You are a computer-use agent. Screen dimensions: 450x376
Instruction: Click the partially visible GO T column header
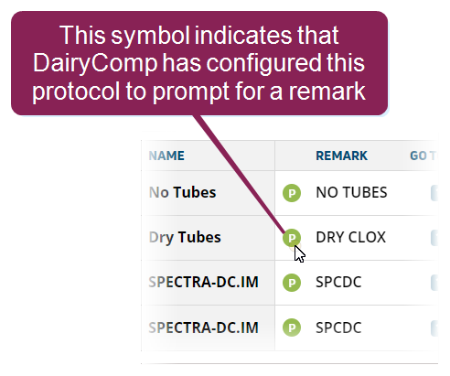pos(423,156)
